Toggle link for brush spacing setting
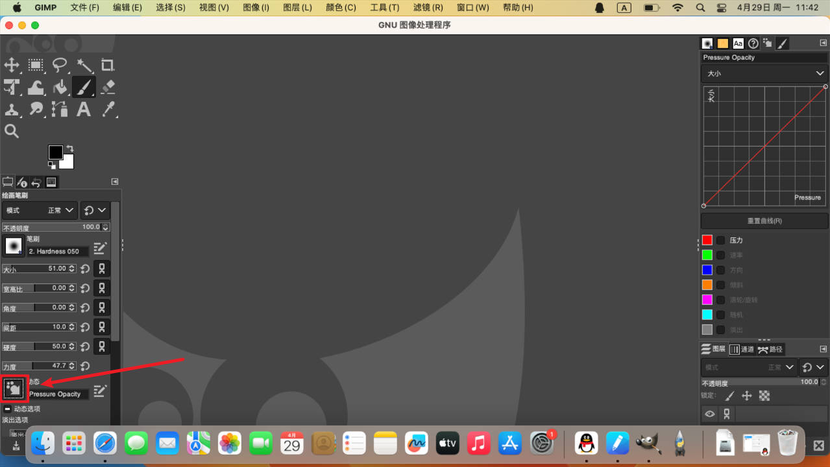This screenshot has height=467, width=830. (101, 327)
